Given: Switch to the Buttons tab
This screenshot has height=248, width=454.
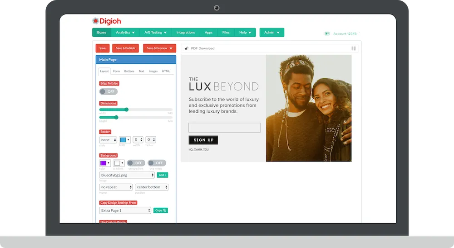Looking at the screenshot, I should pos(129,72).
